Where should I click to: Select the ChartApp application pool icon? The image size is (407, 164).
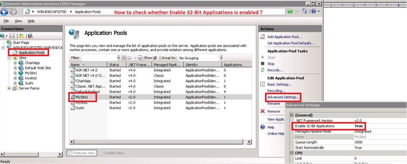pyautogui.click(x=73, y=81)
